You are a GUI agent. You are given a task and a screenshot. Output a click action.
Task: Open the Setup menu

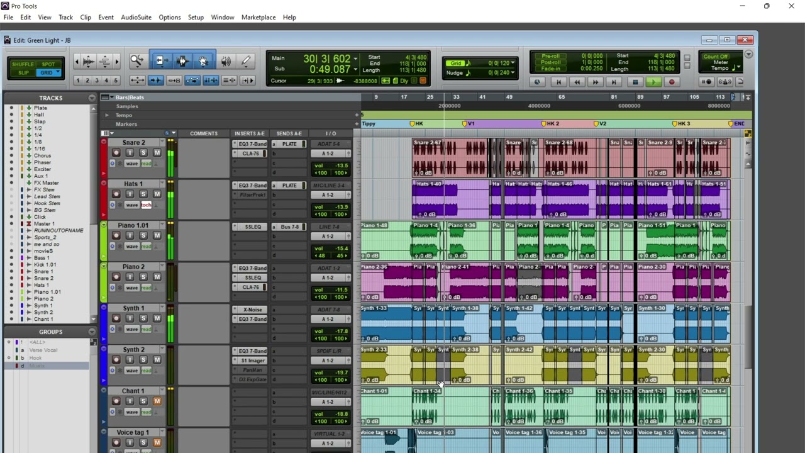point(196,17)
